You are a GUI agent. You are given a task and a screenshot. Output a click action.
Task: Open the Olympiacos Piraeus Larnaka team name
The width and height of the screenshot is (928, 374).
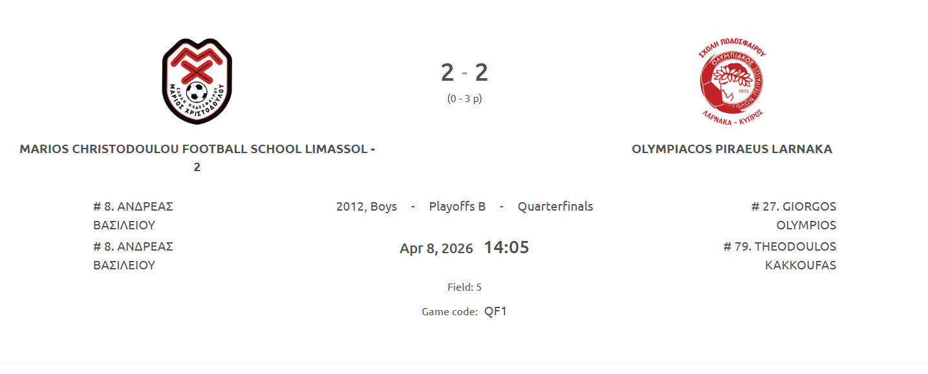click(x=731, y=149)
